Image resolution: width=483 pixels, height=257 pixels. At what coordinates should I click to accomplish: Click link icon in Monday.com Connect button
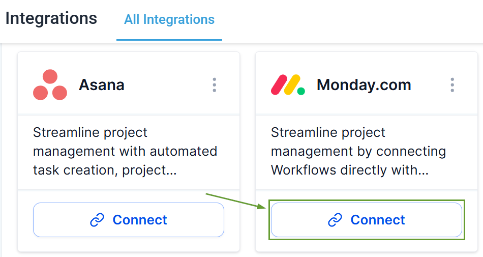(x=335, y=220)
